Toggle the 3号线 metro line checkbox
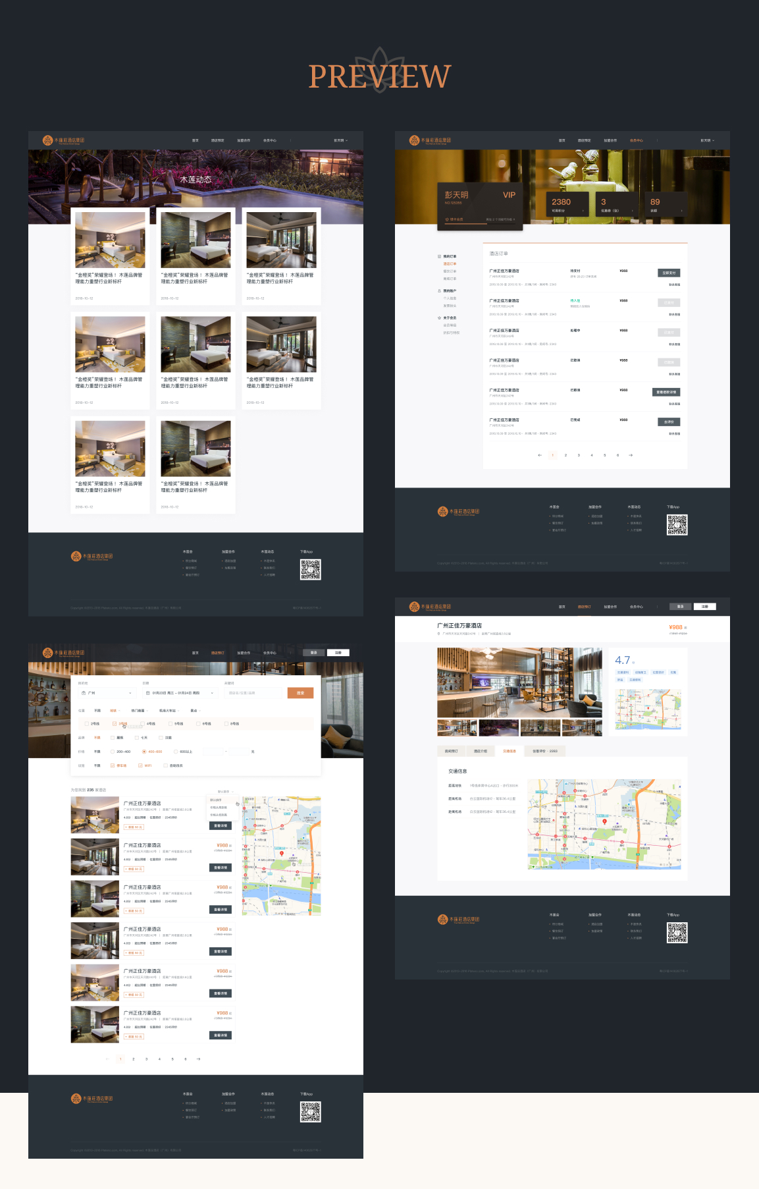 [115, 723]
